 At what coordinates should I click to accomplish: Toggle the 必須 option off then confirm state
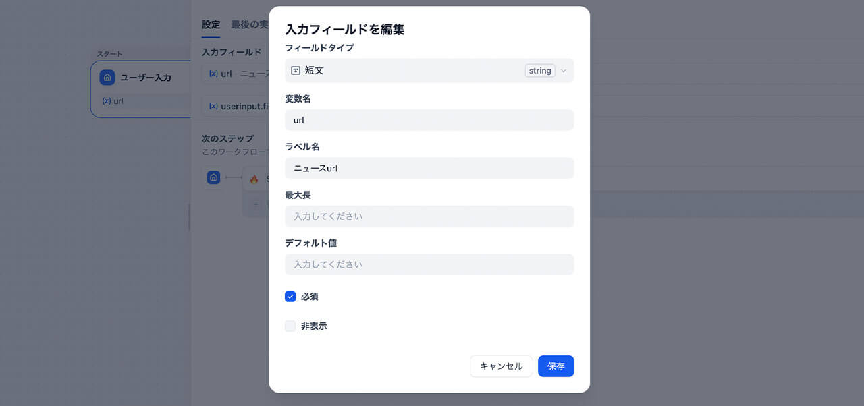(290, 297)
